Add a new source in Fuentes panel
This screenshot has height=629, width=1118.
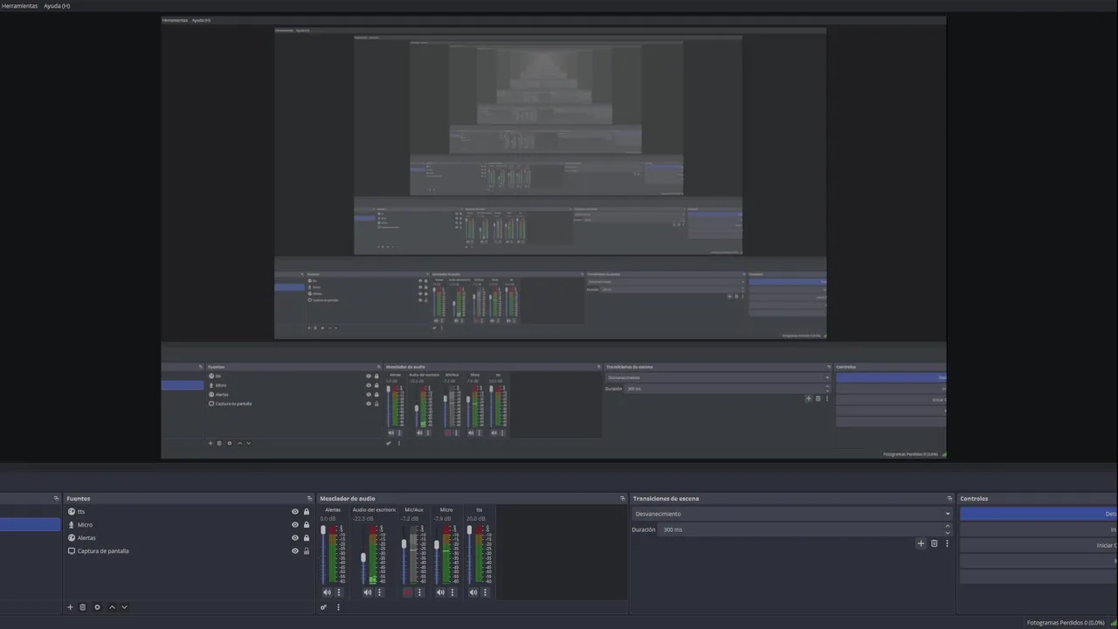[71, 607]
